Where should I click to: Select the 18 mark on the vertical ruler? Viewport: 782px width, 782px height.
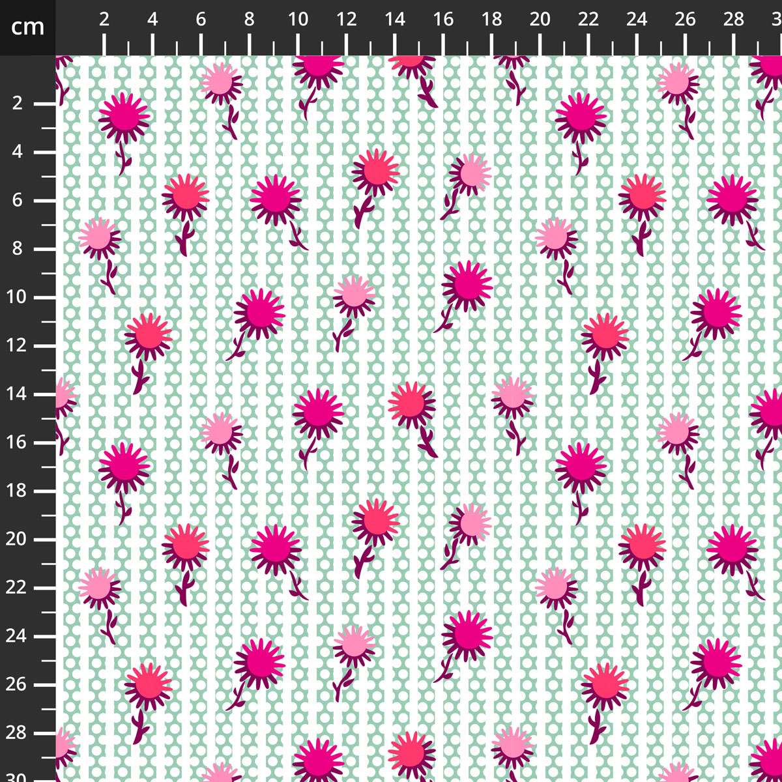tap(17, 491)
